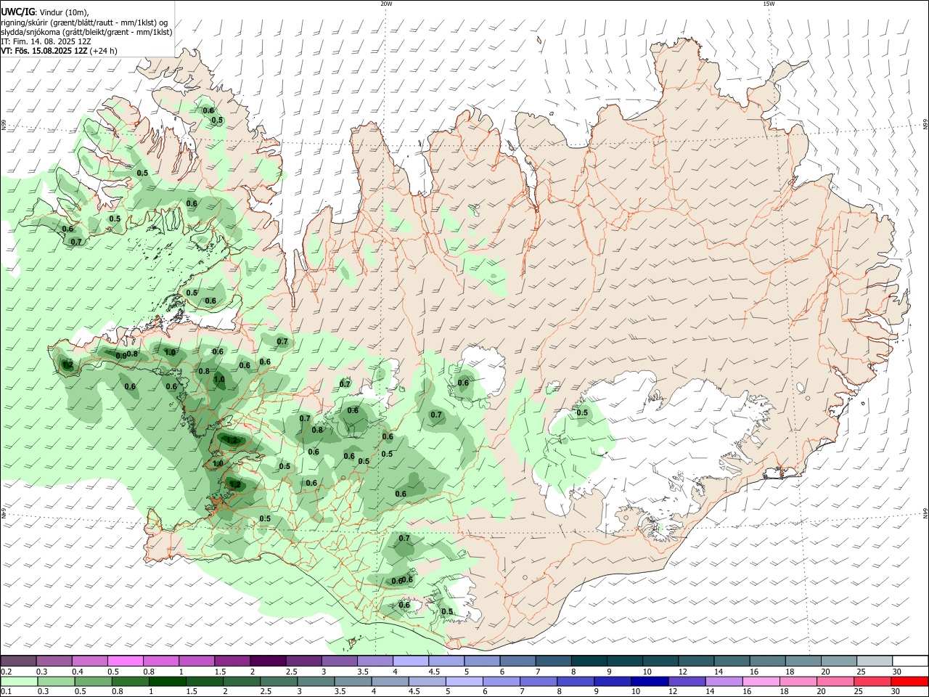
Task: Select the green 0.8 swatch in lower legend
Action: click(129, 681)
